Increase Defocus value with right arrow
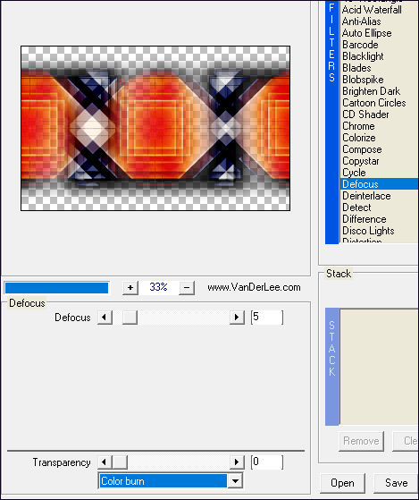The image size is (419, 500). click(237, 318)
